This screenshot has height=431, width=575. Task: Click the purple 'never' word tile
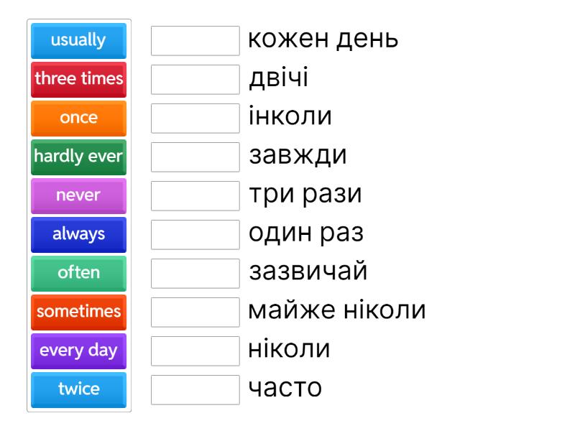tap(78, 195)
